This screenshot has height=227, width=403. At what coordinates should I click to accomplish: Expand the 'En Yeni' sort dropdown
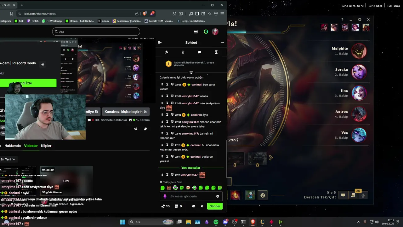pos(8,159)
